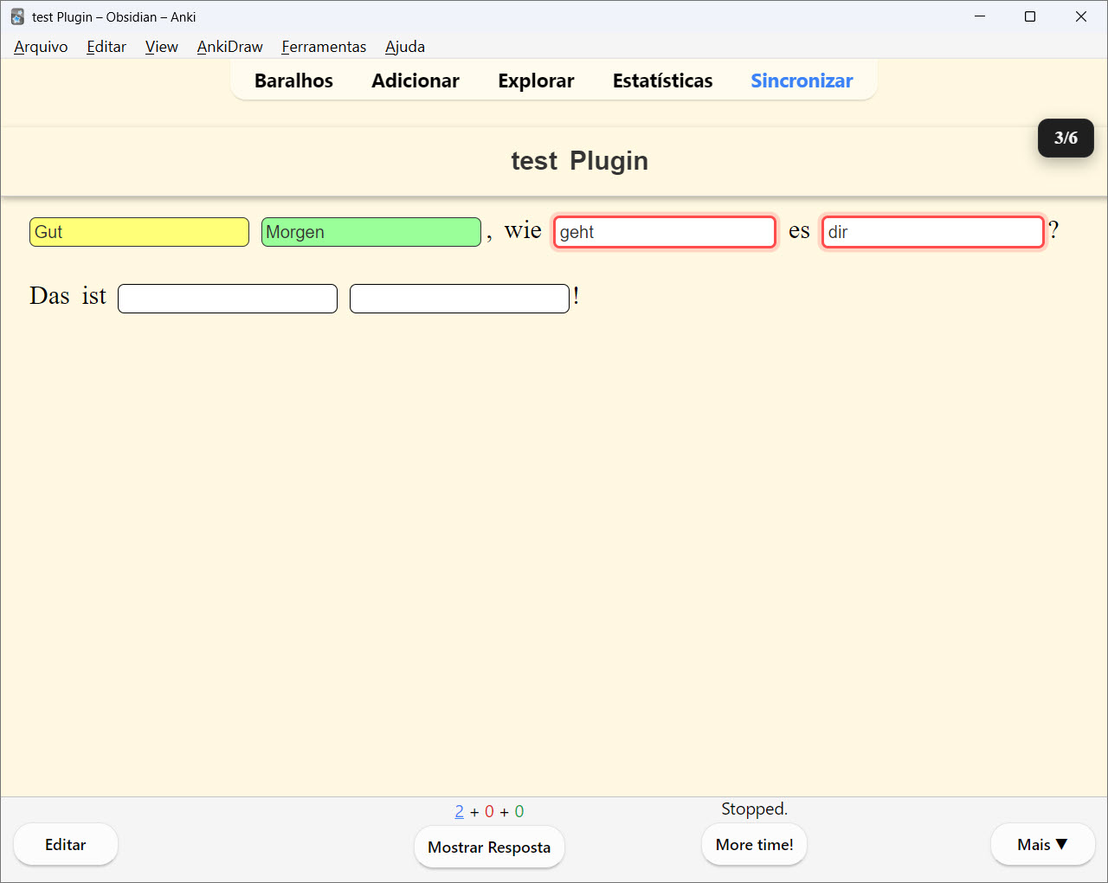Open the AnkiDraw menu
This screenshot has height=883, width=1108.
pos(229,47)
